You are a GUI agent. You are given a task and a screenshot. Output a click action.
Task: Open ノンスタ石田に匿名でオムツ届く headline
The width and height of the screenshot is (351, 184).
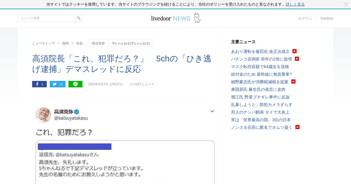[x=262, y=127]
